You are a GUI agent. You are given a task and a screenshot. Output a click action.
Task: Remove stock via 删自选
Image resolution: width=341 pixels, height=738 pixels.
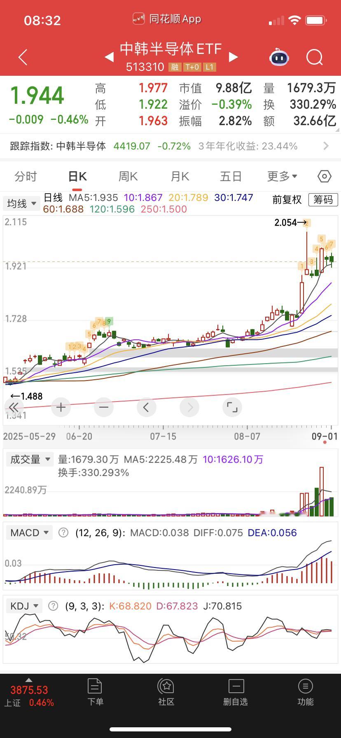[236, 692]
